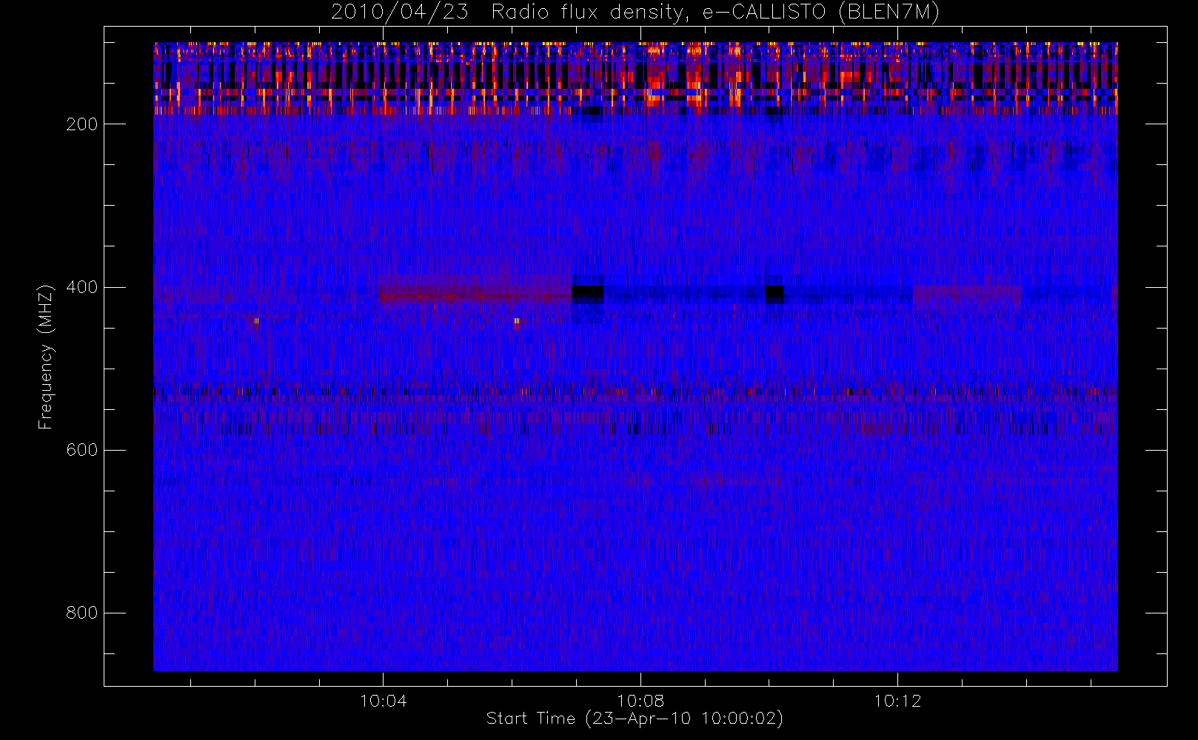Click the 400 frequency tick label
The image size is (1198, 740).
pos(81,287)
